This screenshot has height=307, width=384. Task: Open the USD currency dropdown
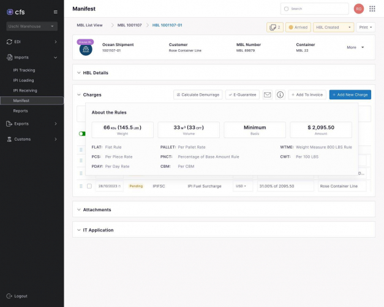click(243, 186)
